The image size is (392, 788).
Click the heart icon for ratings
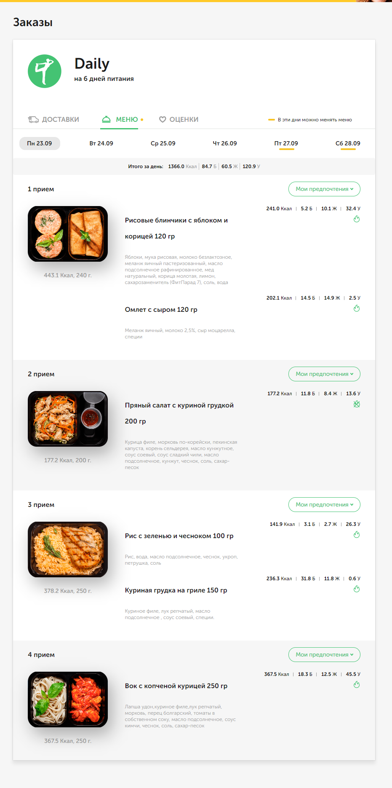coord(163,120)
